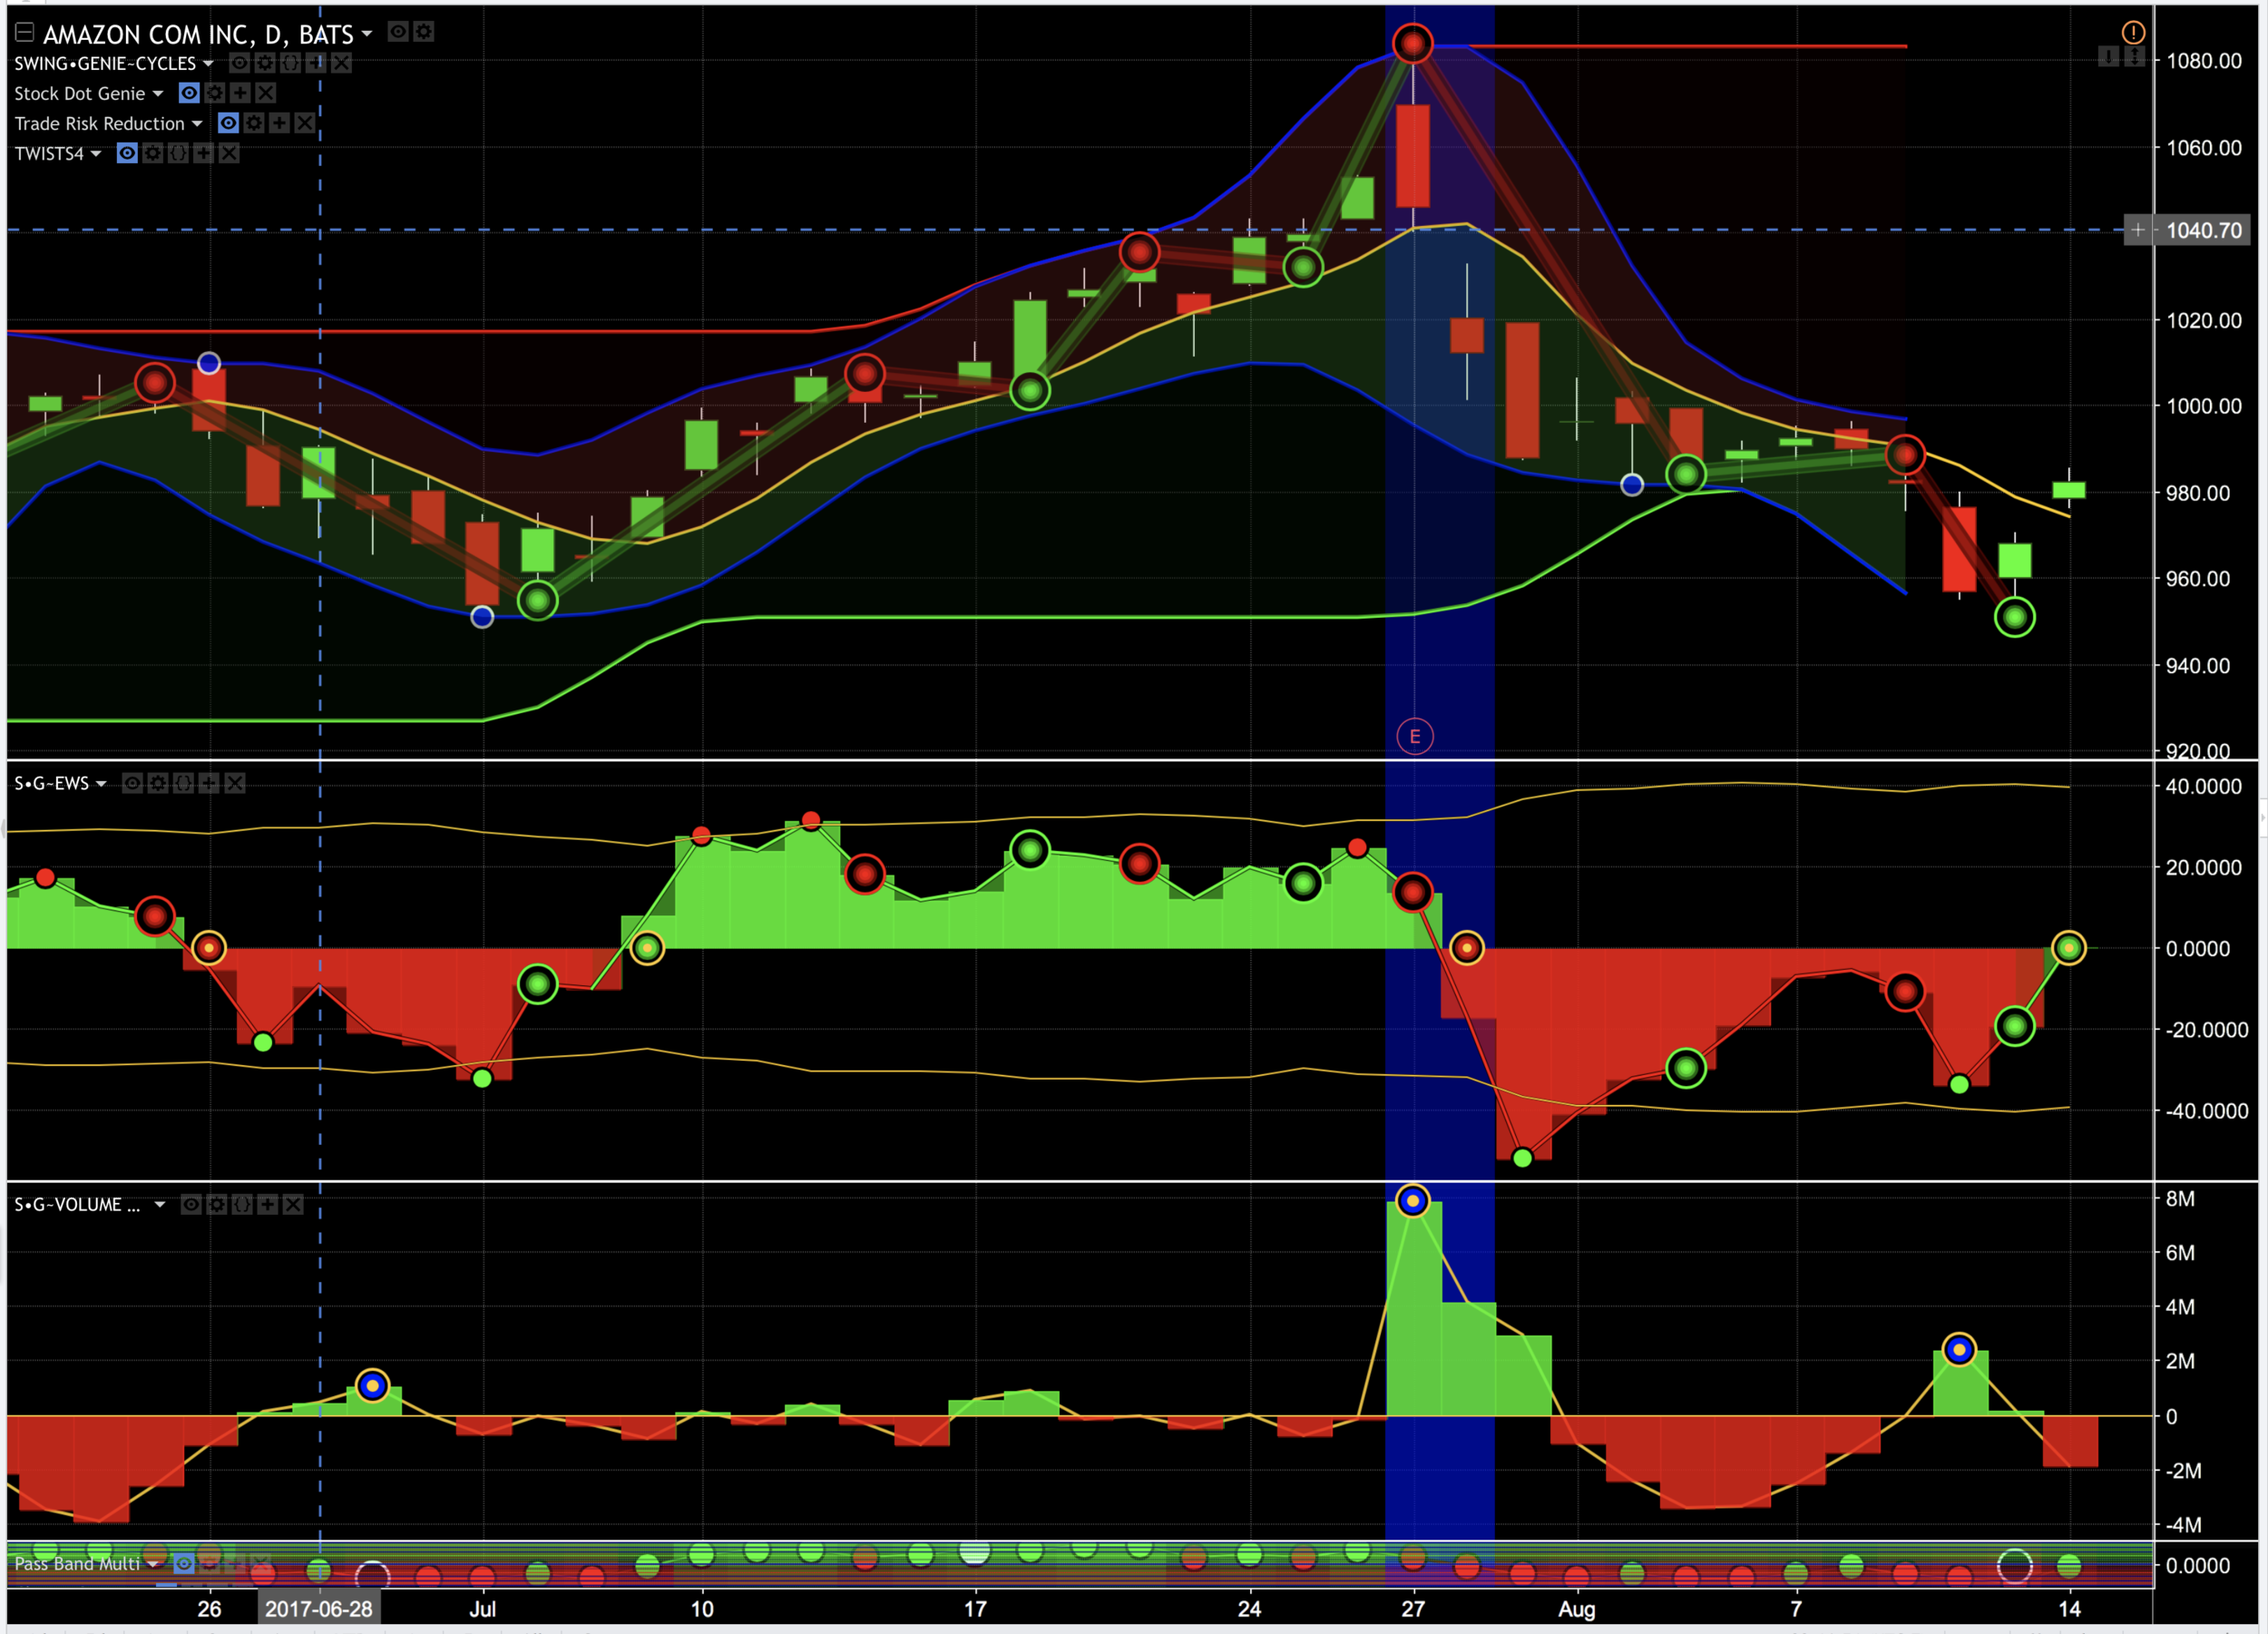Click the plus icon of SWING•GENIE~CYCLES

[316, 63]
